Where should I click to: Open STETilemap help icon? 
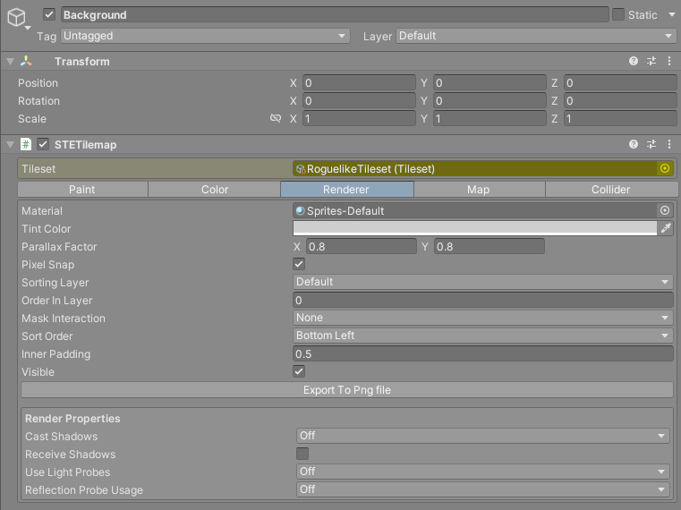(x=634, y=144)
